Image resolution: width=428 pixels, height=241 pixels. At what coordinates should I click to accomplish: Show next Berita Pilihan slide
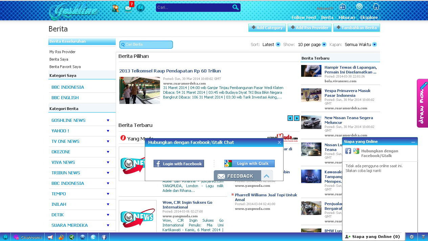click(x=297, y=118)
